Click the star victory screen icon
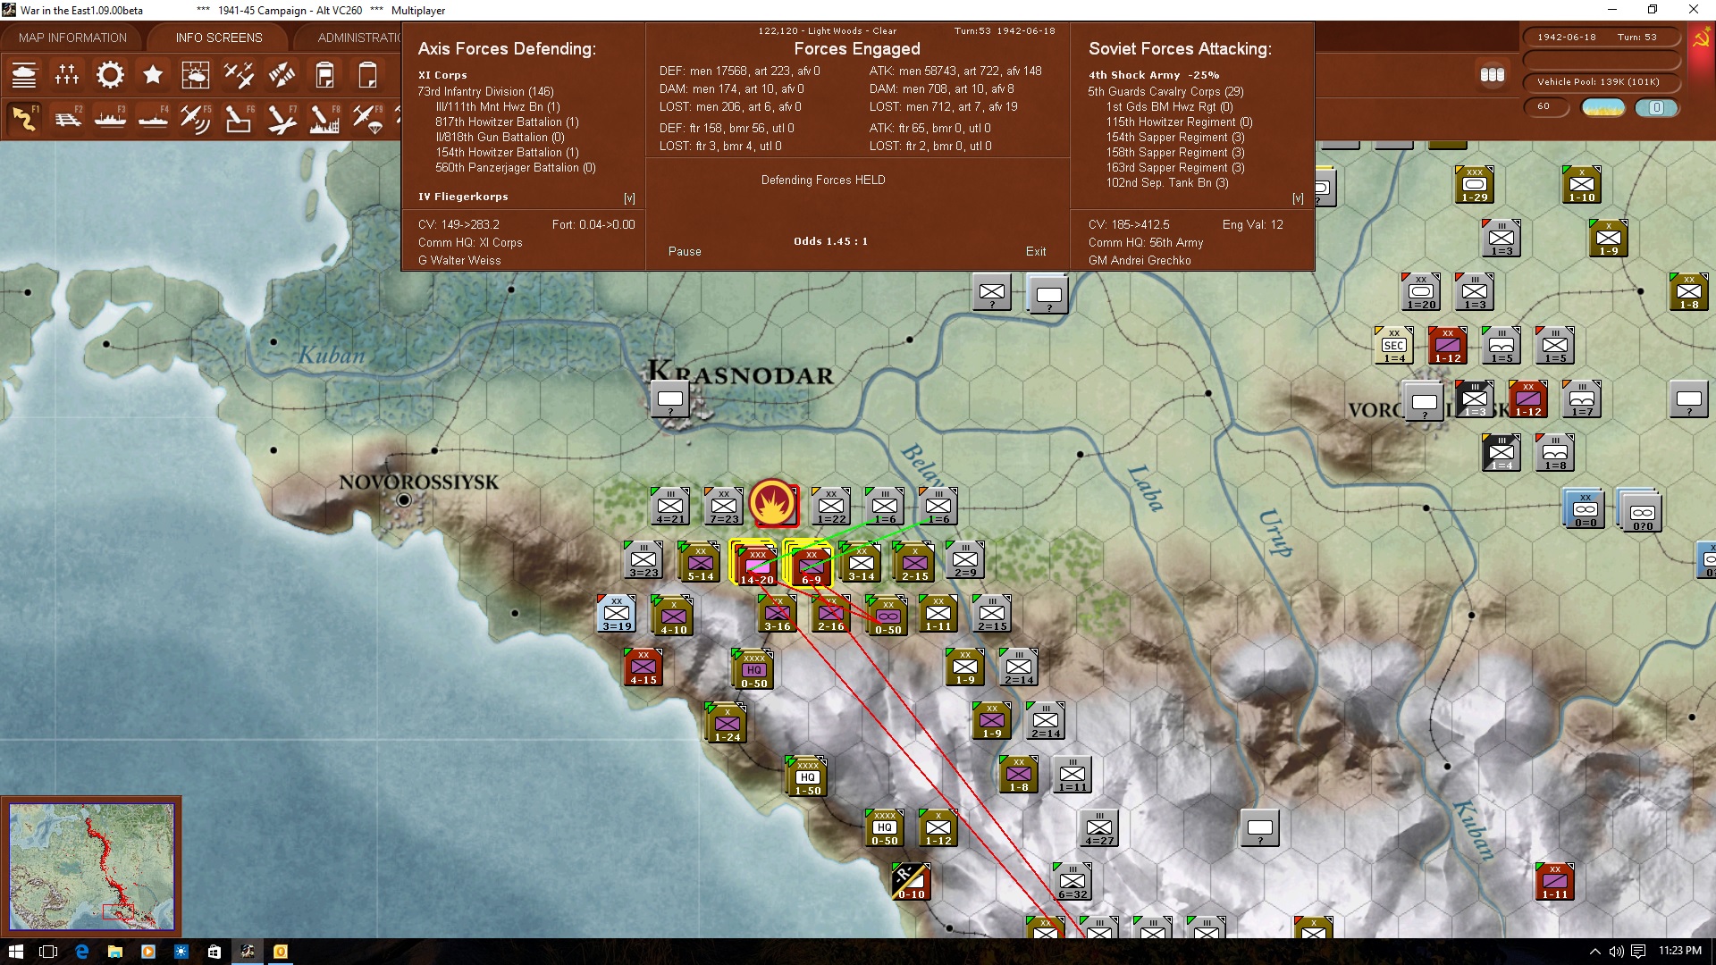 153,75
